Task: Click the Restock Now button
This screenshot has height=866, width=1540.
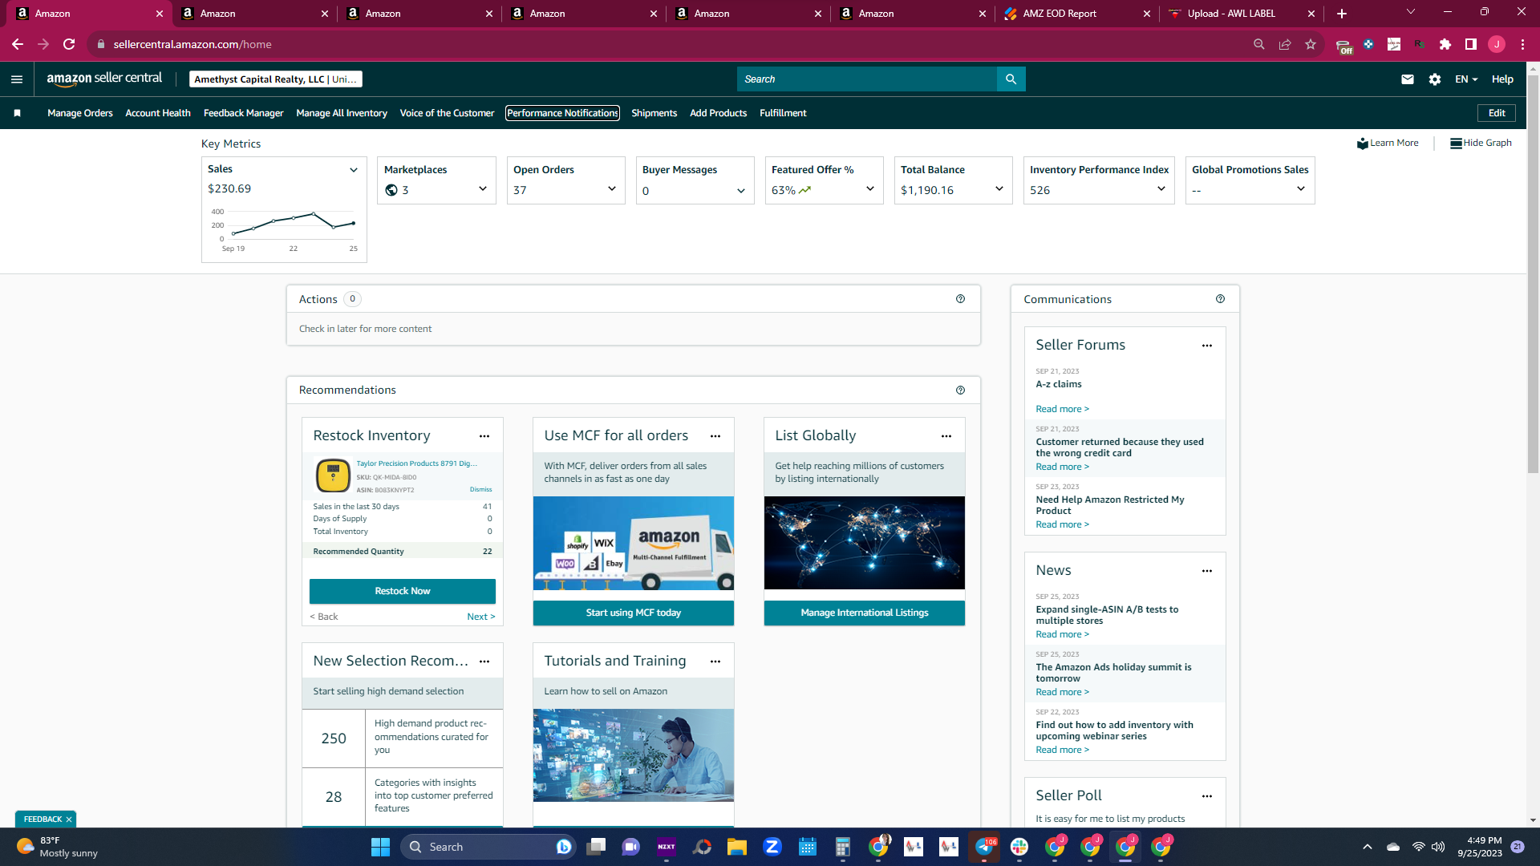Action: click(x=403, y=591)
